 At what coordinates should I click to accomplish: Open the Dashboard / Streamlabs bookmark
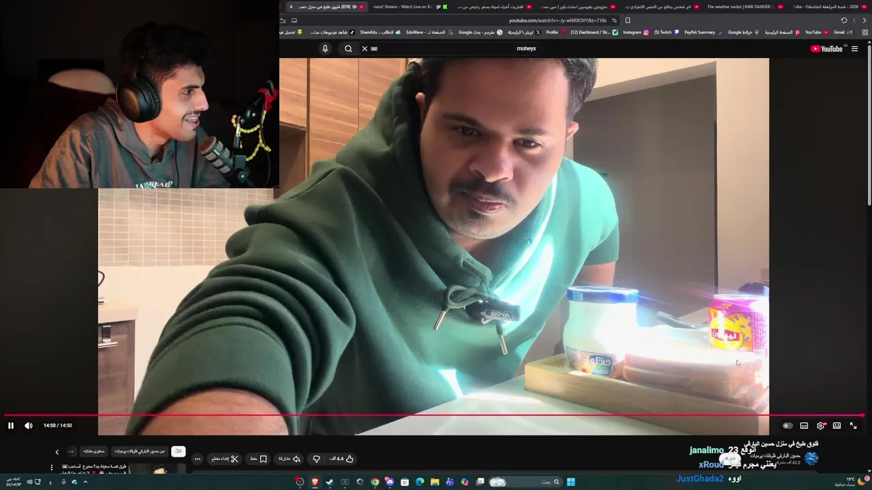pyautogui.click(x=594, y=32)
